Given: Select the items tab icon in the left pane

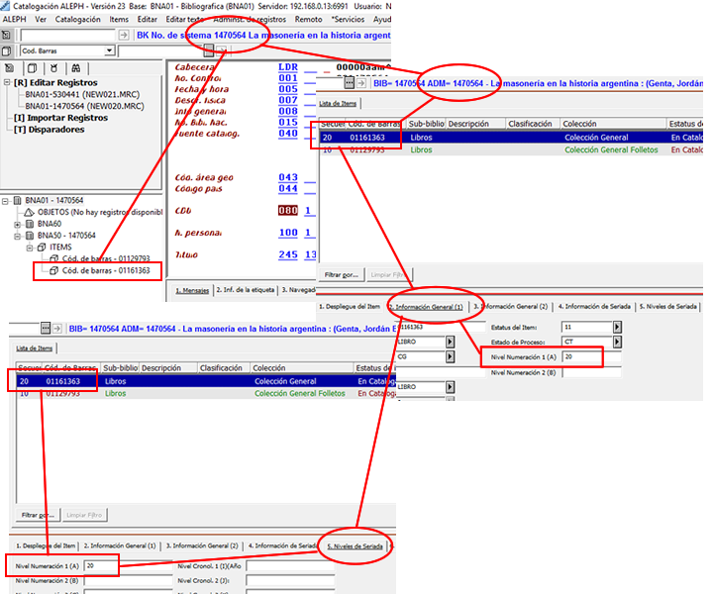Looking at the screenshot, I should pyautogui.click(x=33, y=68).
